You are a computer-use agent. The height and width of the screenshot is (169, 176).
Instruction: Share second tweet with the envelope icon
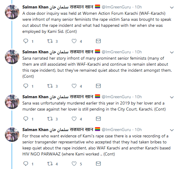point(98,86)
